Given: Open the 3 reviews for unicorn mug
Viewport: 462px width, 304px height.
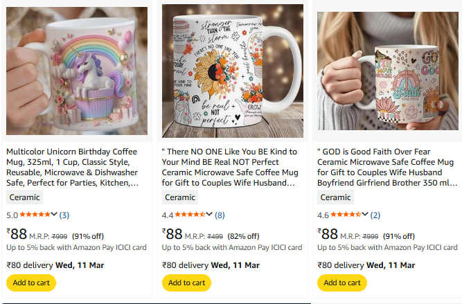Looking at the screenshot, I should 64,215.
